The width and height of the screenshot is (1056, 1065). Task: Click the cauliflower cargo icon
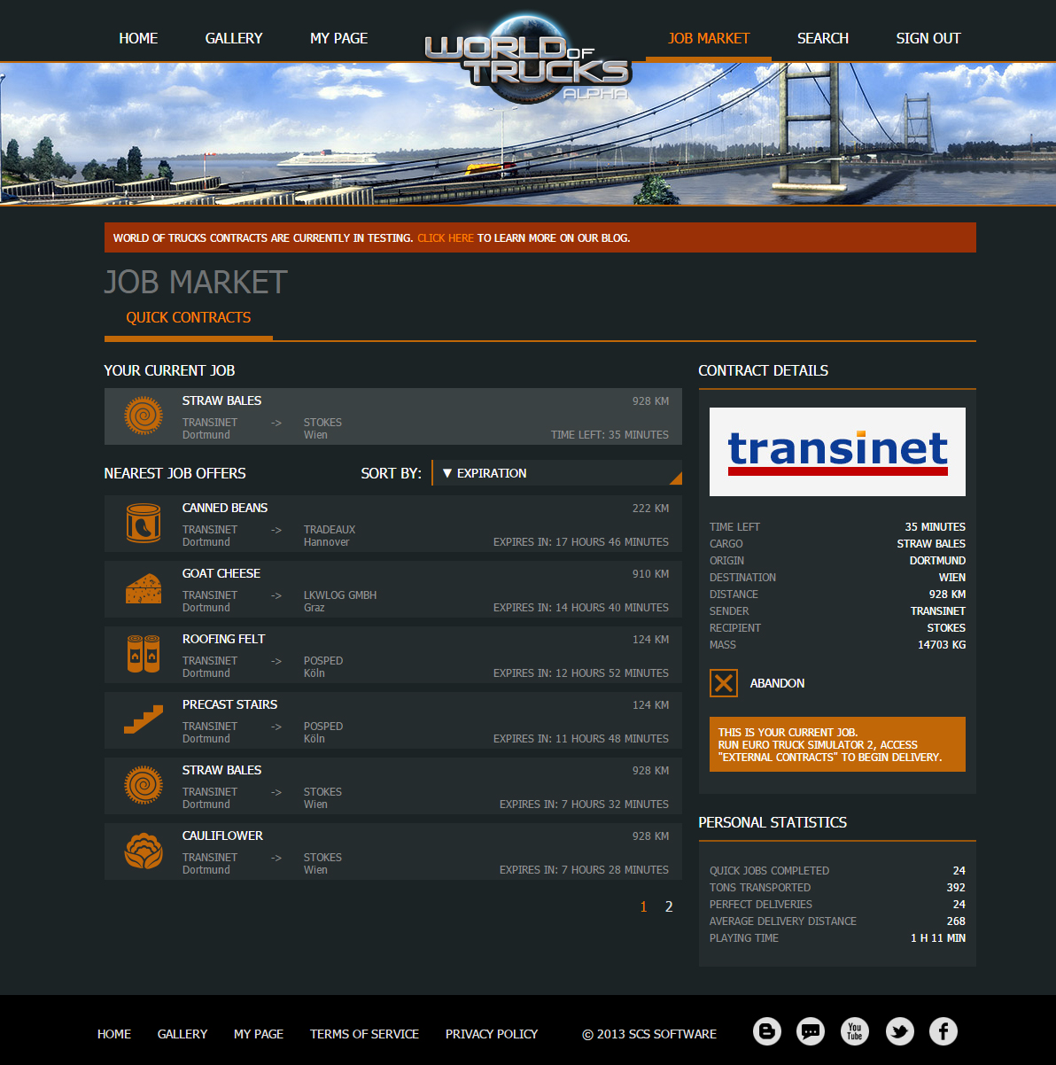tap(144, 851)
